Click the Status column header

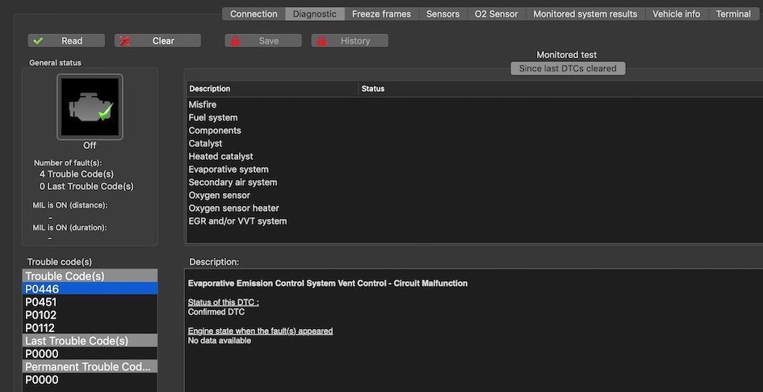[373, 89]
